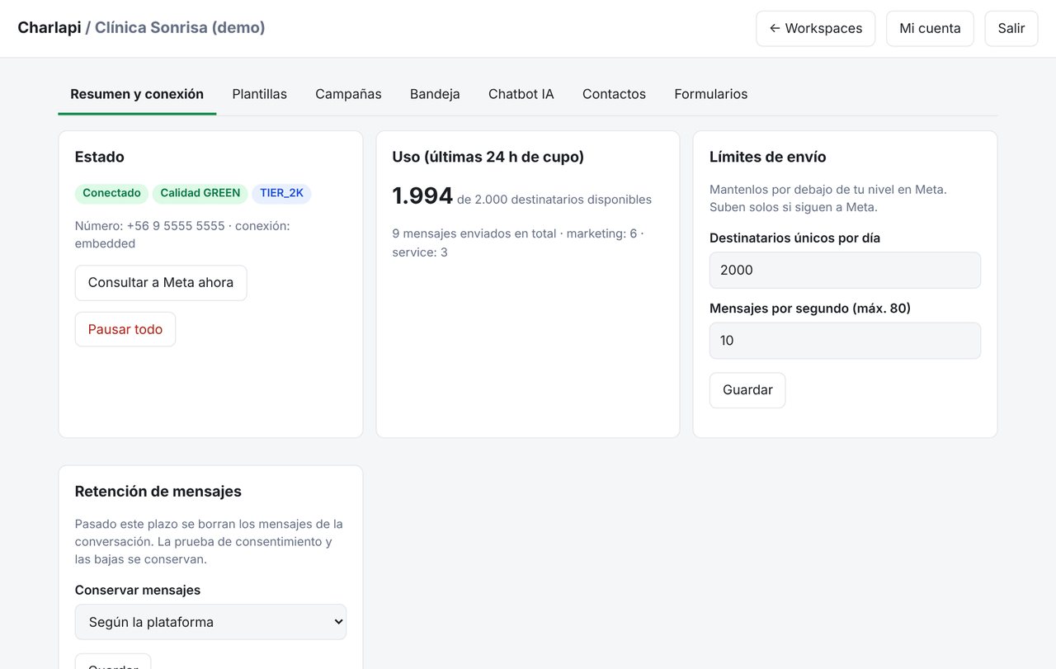Click the Clínica Sonrisa (demo) workspace name
The height and width of the screenshot is (669, 1056).
point(180,27)
